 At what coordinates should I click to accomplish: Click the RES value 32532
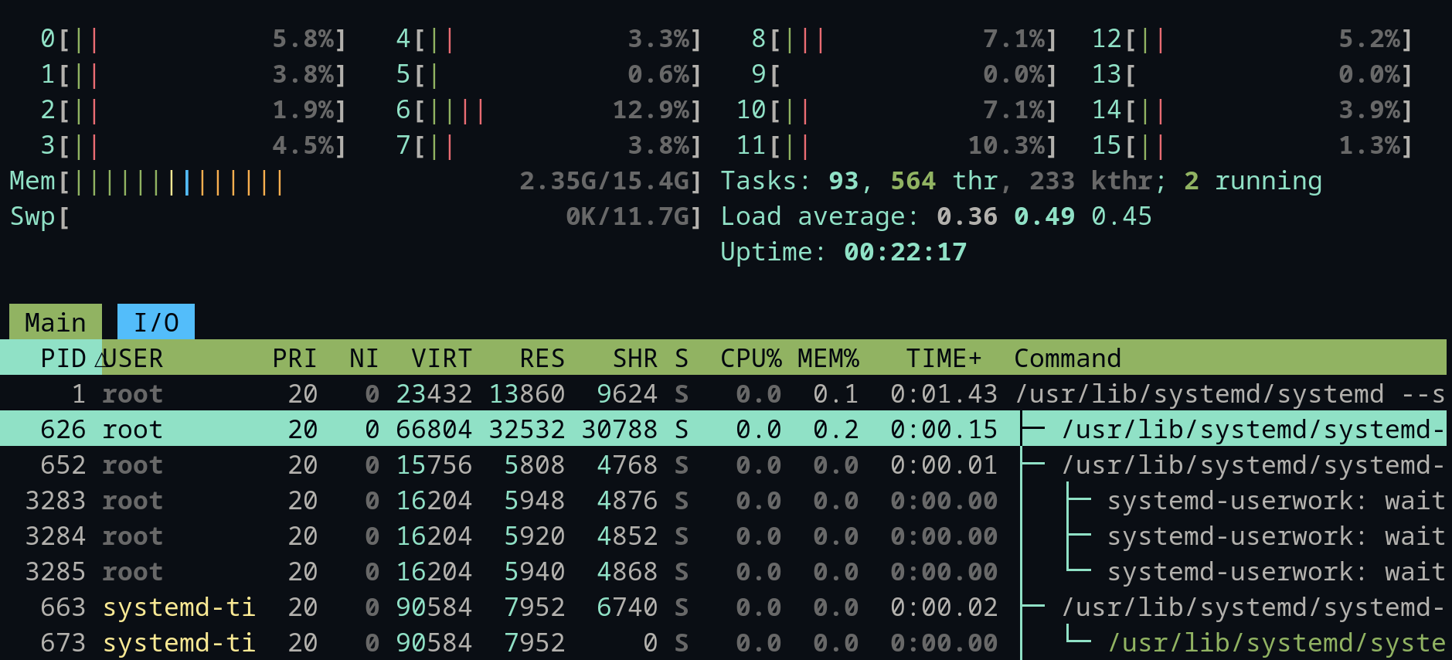point(526,430)
